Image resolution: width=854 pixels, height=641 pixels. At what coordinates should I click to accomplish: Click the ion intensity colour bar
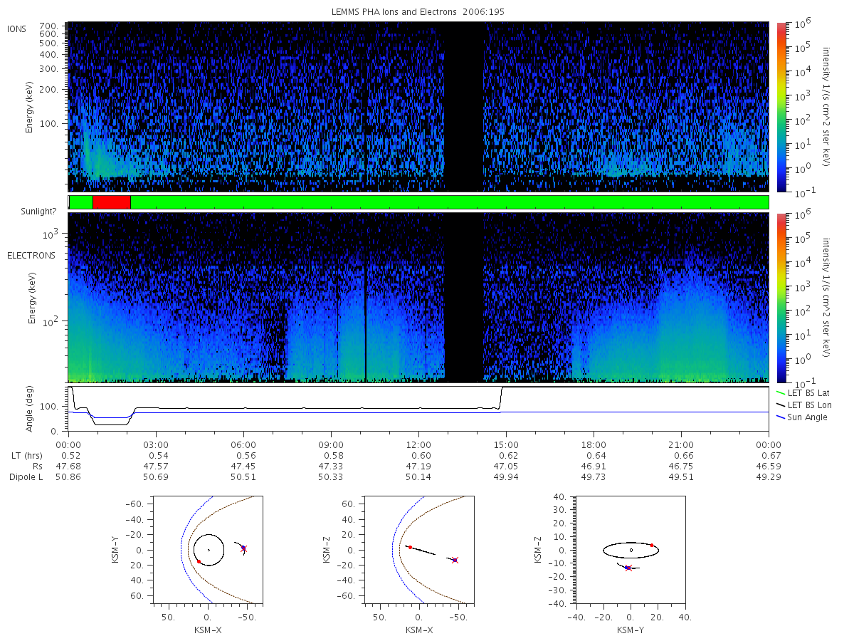point(781,107)
